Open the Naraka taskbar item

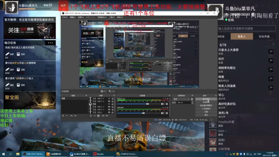(103, 154)
